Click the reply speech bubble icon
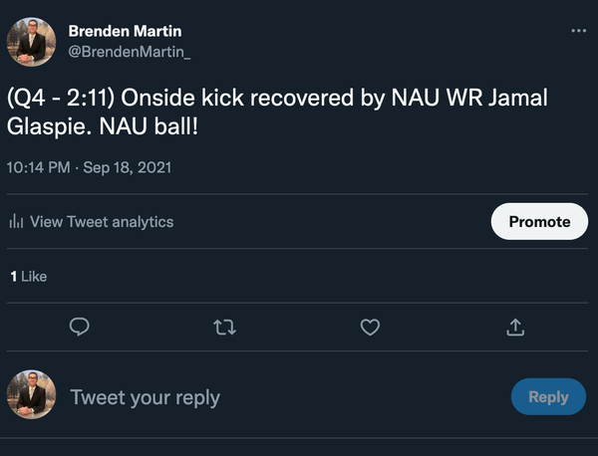 [81, 327]
